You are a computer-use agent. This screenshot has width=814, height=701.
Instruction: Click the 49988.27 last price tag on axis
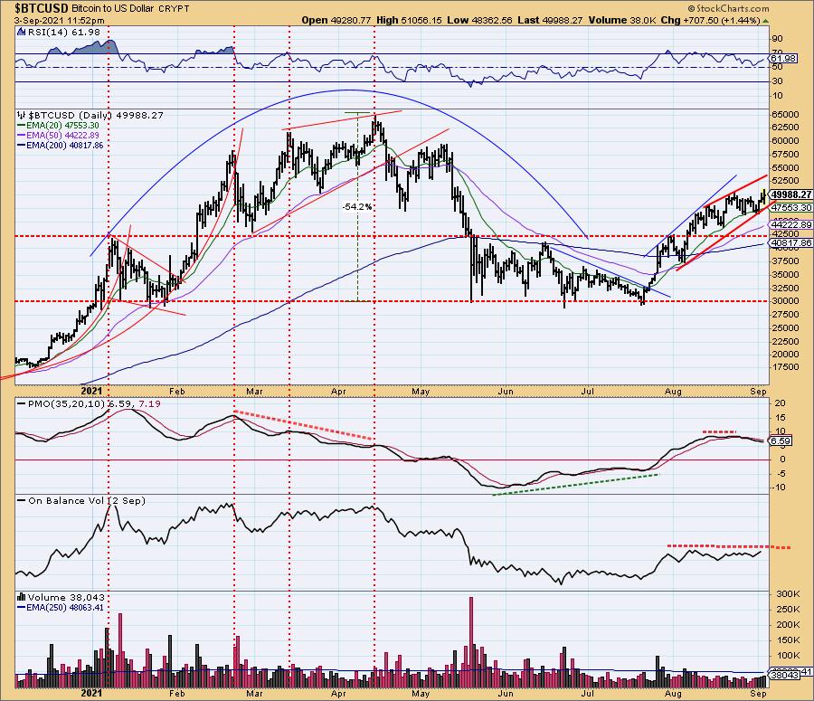(790, 194)
